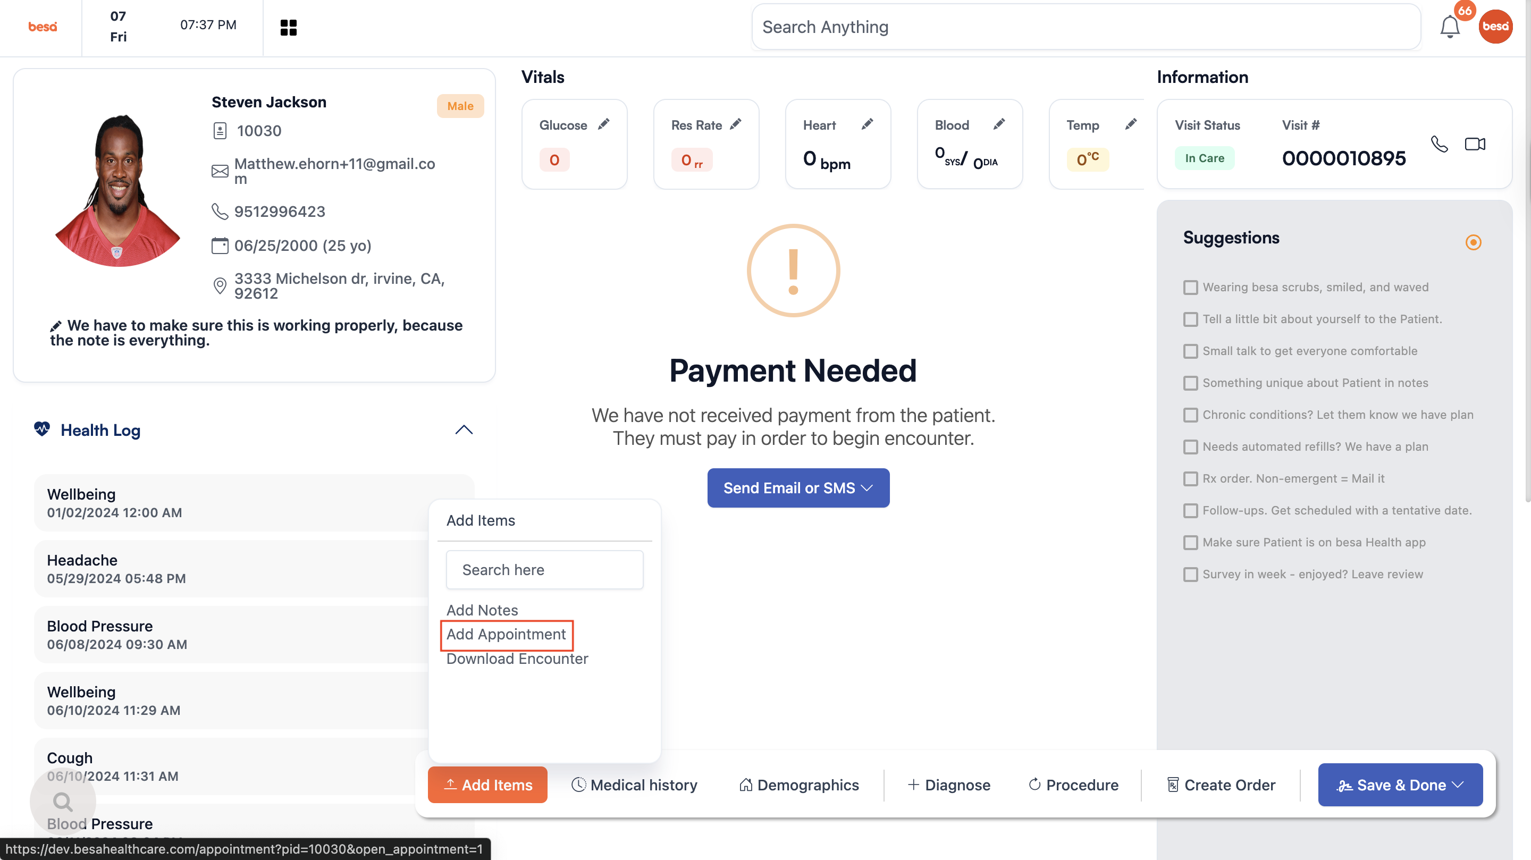Viewport: 1531px width, 860px height.
Task: Edit the Res Rate pencil icon
Action: click(x=736, y=124)
